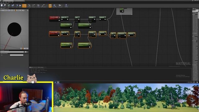Open the Asset menu
This screenshot has width=199, height=112.
(6, 2)
